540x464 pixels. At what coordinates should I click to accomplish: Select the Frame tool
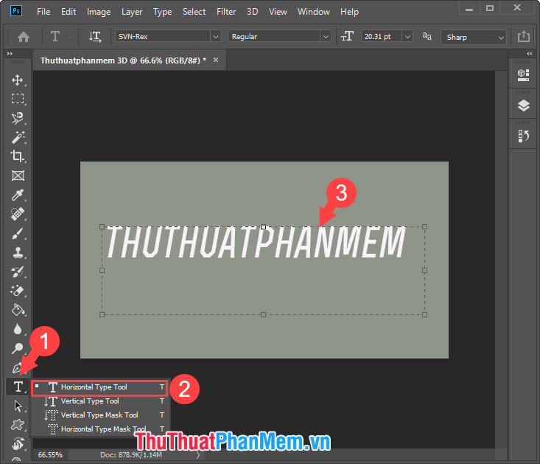coord(18,176)
